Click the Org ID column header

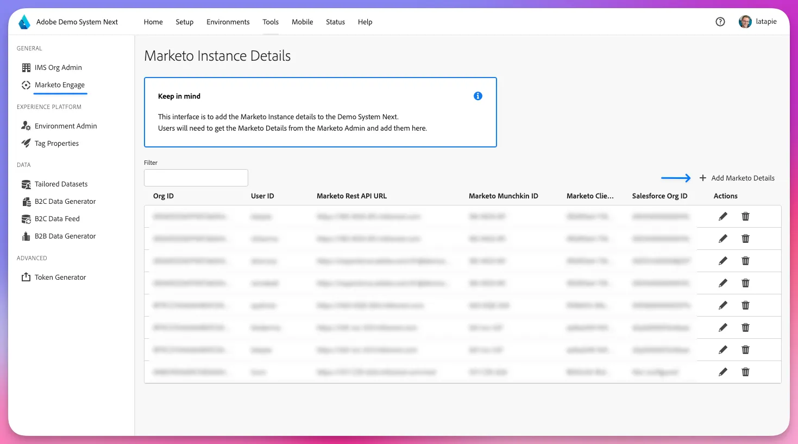164,196
